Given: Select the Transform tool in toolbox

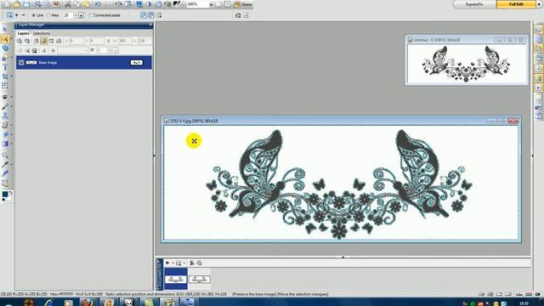Looking at the screenshot, I should pyautogui.click(x=5, y=85).
